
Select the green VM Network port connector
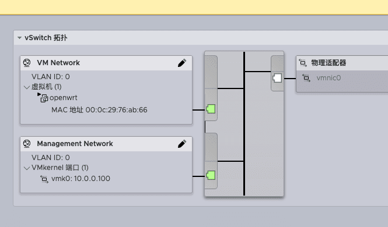coord(211,109)
